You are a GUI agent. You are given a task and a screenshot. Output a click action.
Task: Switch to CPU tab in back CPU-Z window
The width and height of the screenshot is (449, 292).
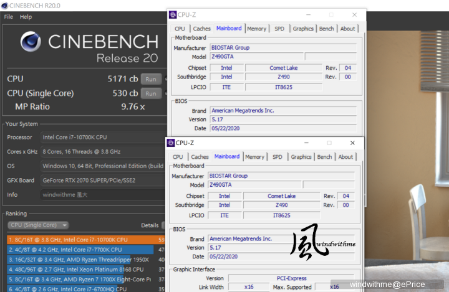point(180,29)
